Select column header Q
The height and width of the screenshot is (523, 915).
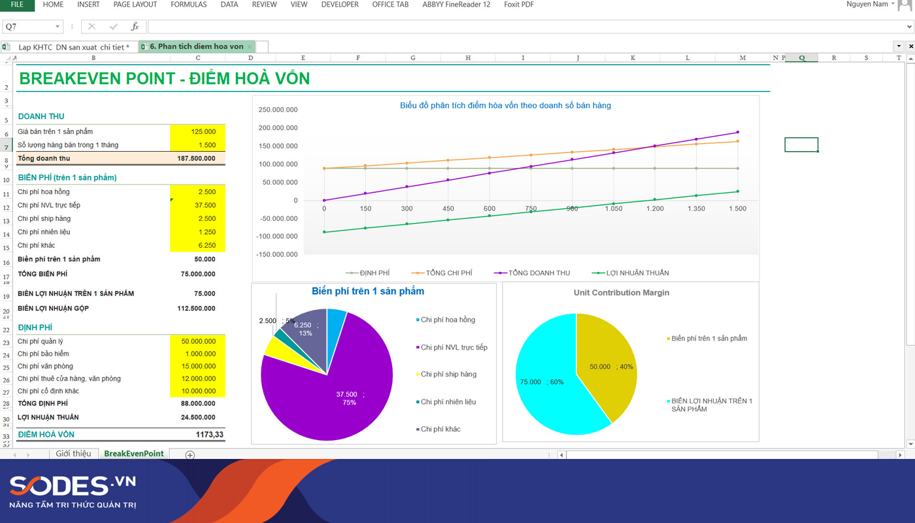pos(801,58)
